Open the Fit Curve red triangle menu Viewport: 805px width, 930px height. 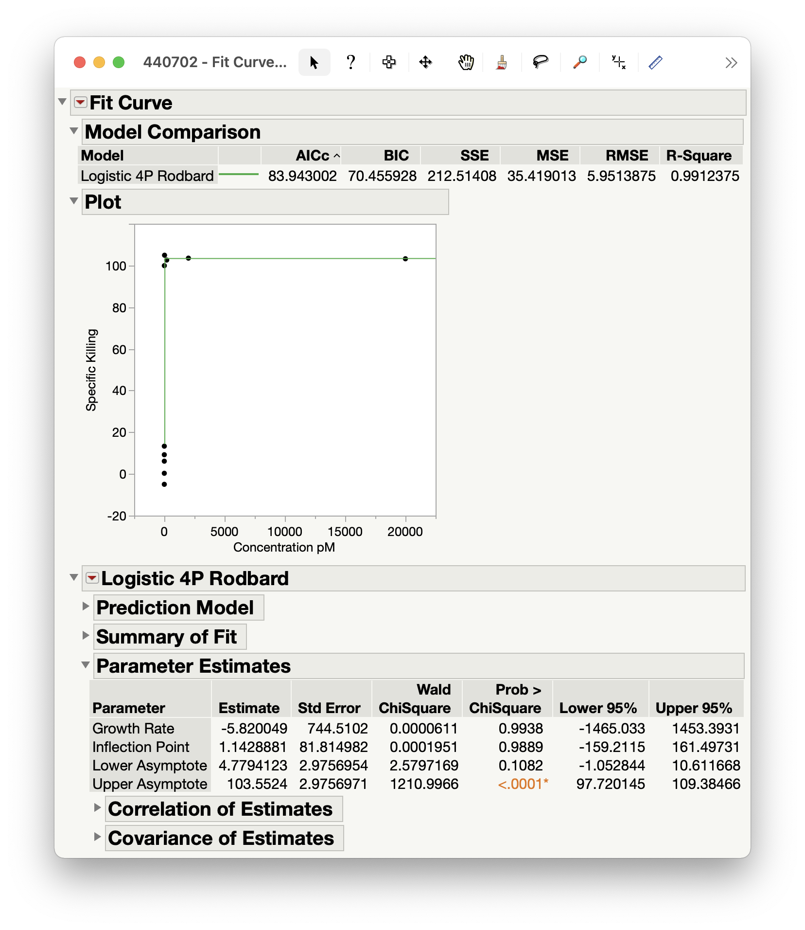81,103
